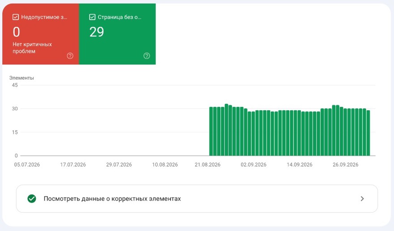The image size is (394, 231).
Task: Click the 02.09.2026 date label
Action: click(253, 165)
